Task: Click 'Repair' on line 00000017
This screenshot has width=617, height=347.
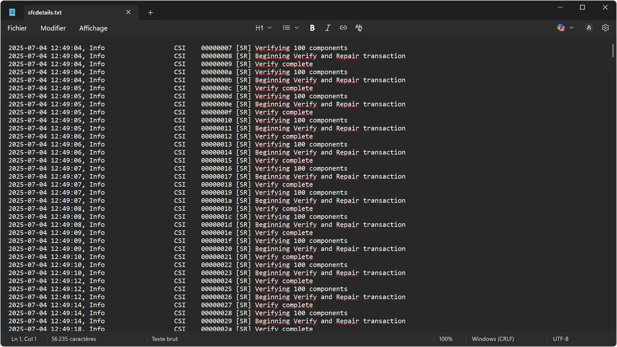Action: pyautogui.click(x=347, y=176)
